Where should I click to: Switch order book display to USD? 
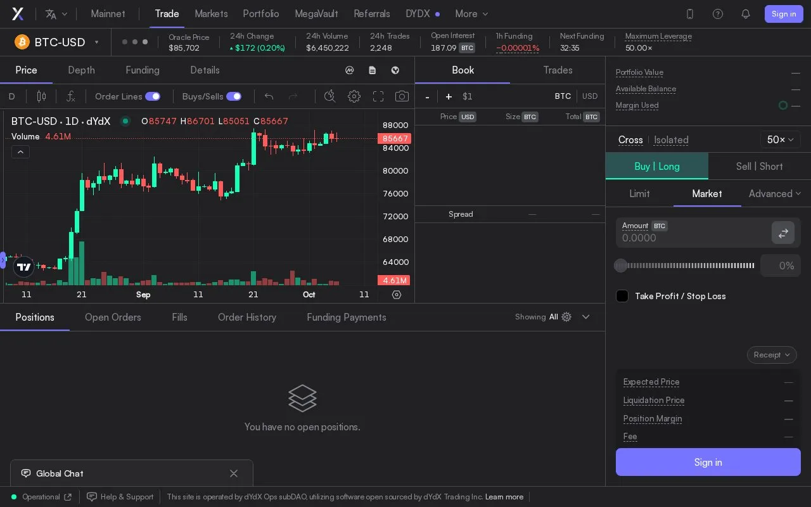(590, 96)
